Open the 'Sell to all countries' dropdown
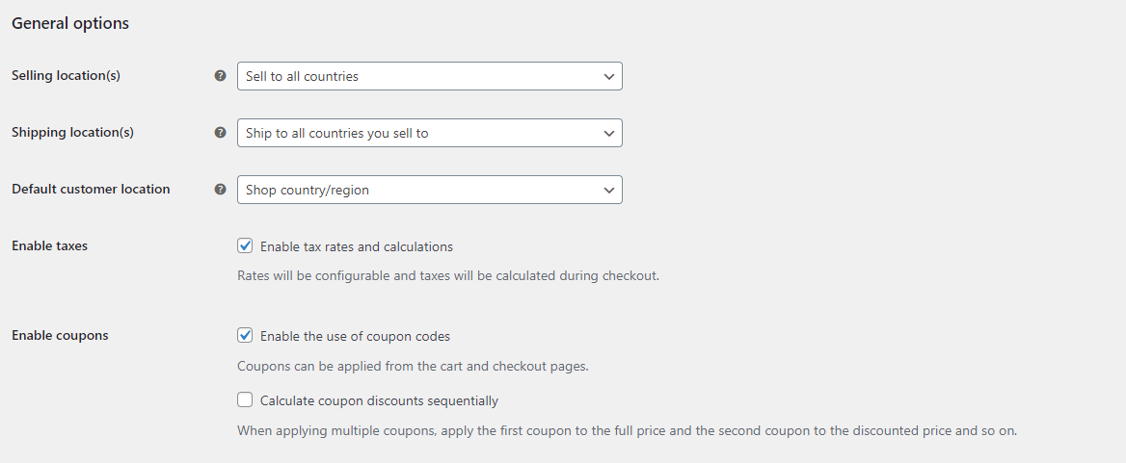 click(429, 76)
